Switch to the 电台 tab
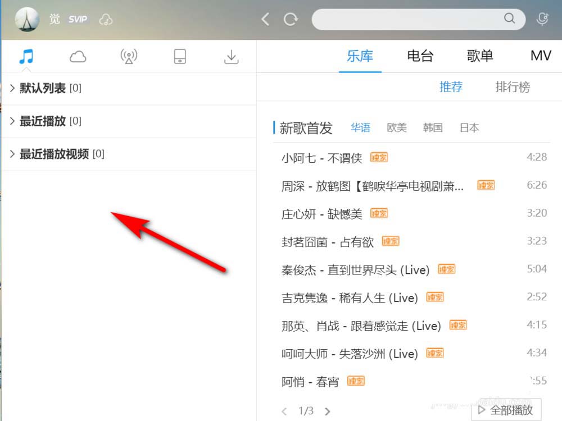This screenshot has width=562, height=421. pos(420,56)
